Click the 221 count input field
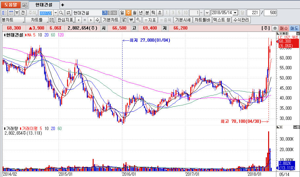The image size is (300, 177). [x=253, y=13]
